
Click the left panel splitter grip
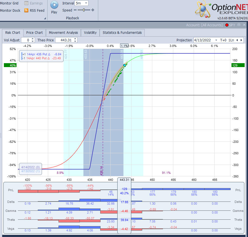(x=1, y=136)
